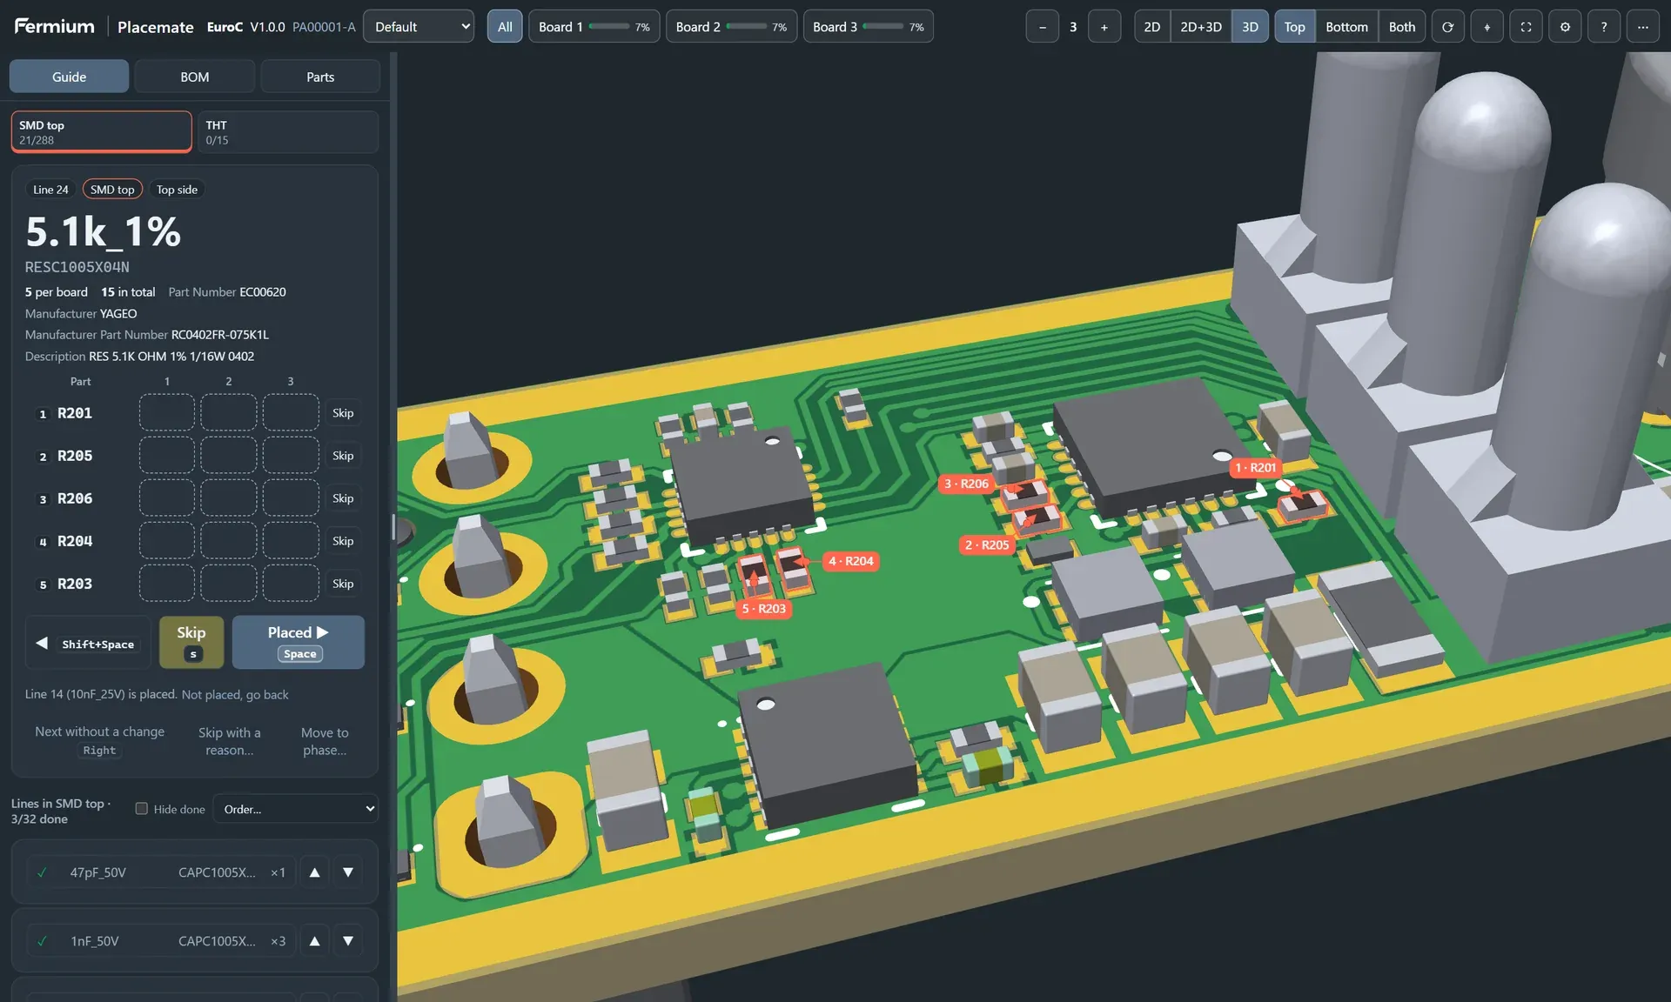The height and width of the screenshot is (1002, 1671).
Task: Switch to the BOM tab
Action: 195,77
